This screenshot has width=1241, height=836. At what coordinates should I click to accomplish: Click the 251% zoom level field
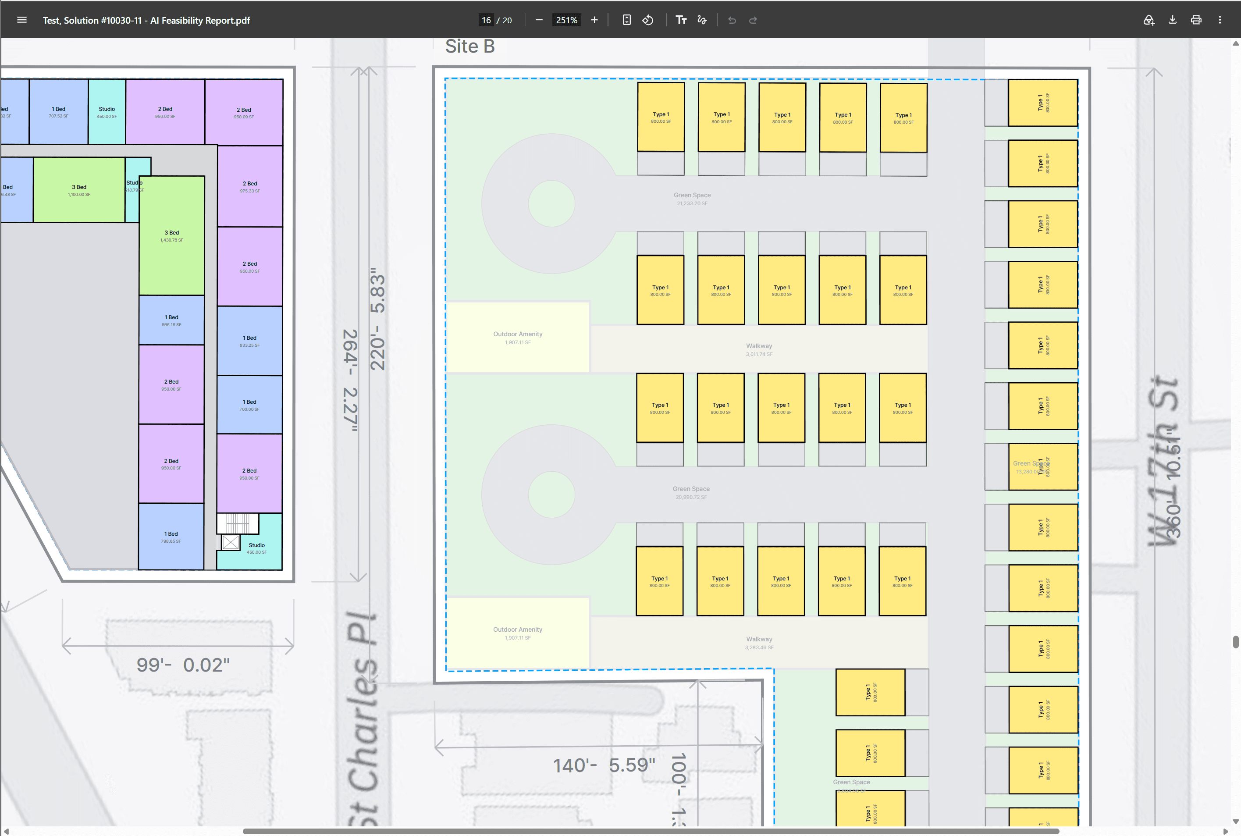tap(567, 20)
